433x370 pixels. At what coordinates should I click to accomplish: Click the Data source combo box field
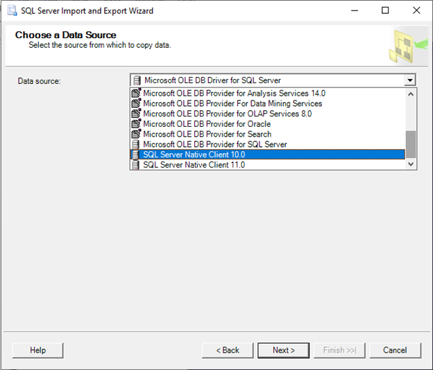pyautogui.click(x=273, y=80)
